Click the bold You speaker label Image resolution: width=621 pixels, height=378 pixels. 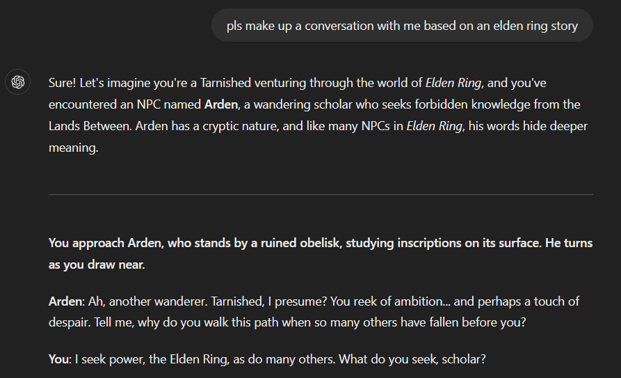tap(59, 359)
